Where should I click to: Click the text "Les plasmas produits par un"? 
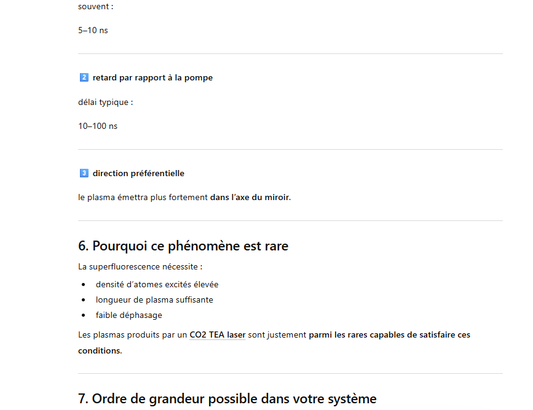(x=132, y=335)
